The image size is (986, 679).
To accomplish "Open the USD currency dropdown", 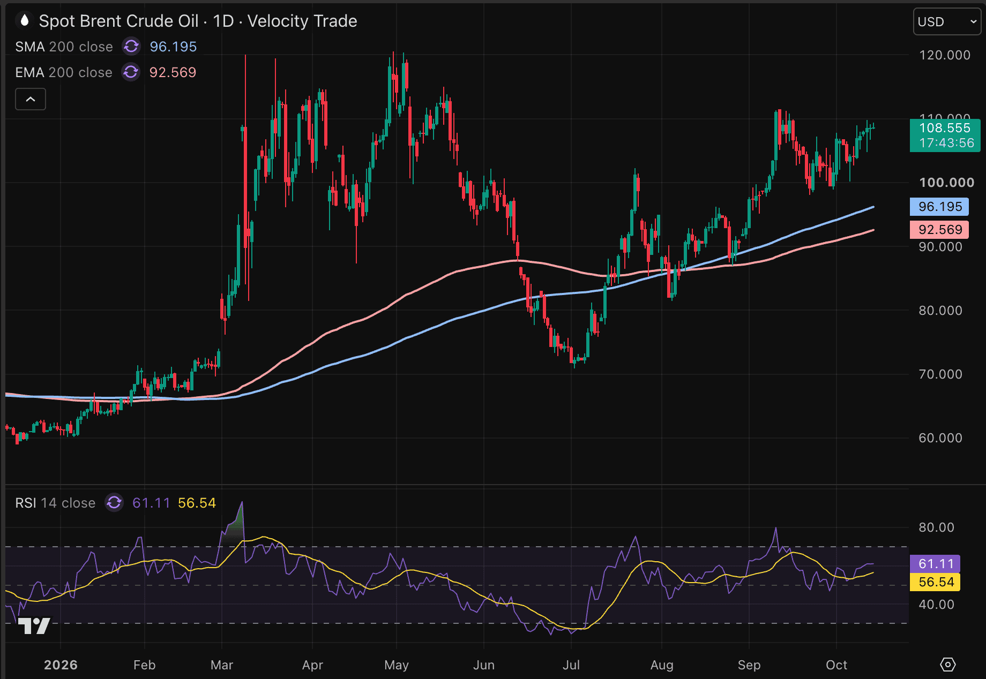I will point(947,22).
